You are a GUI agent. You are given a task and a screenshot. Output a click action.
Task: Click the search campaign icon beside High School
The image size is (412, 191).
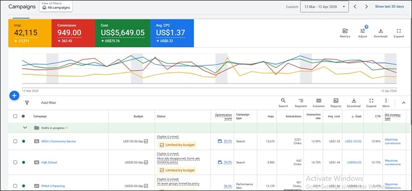coord(36,162)
